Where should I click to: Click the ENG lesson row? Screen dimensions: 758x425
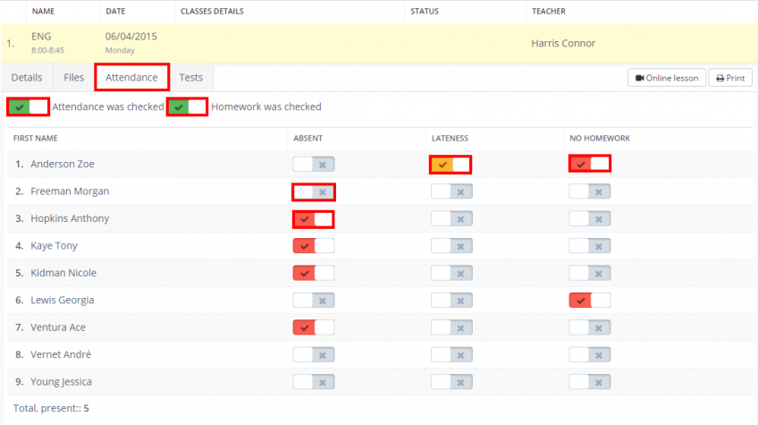(x=268, y=43)
